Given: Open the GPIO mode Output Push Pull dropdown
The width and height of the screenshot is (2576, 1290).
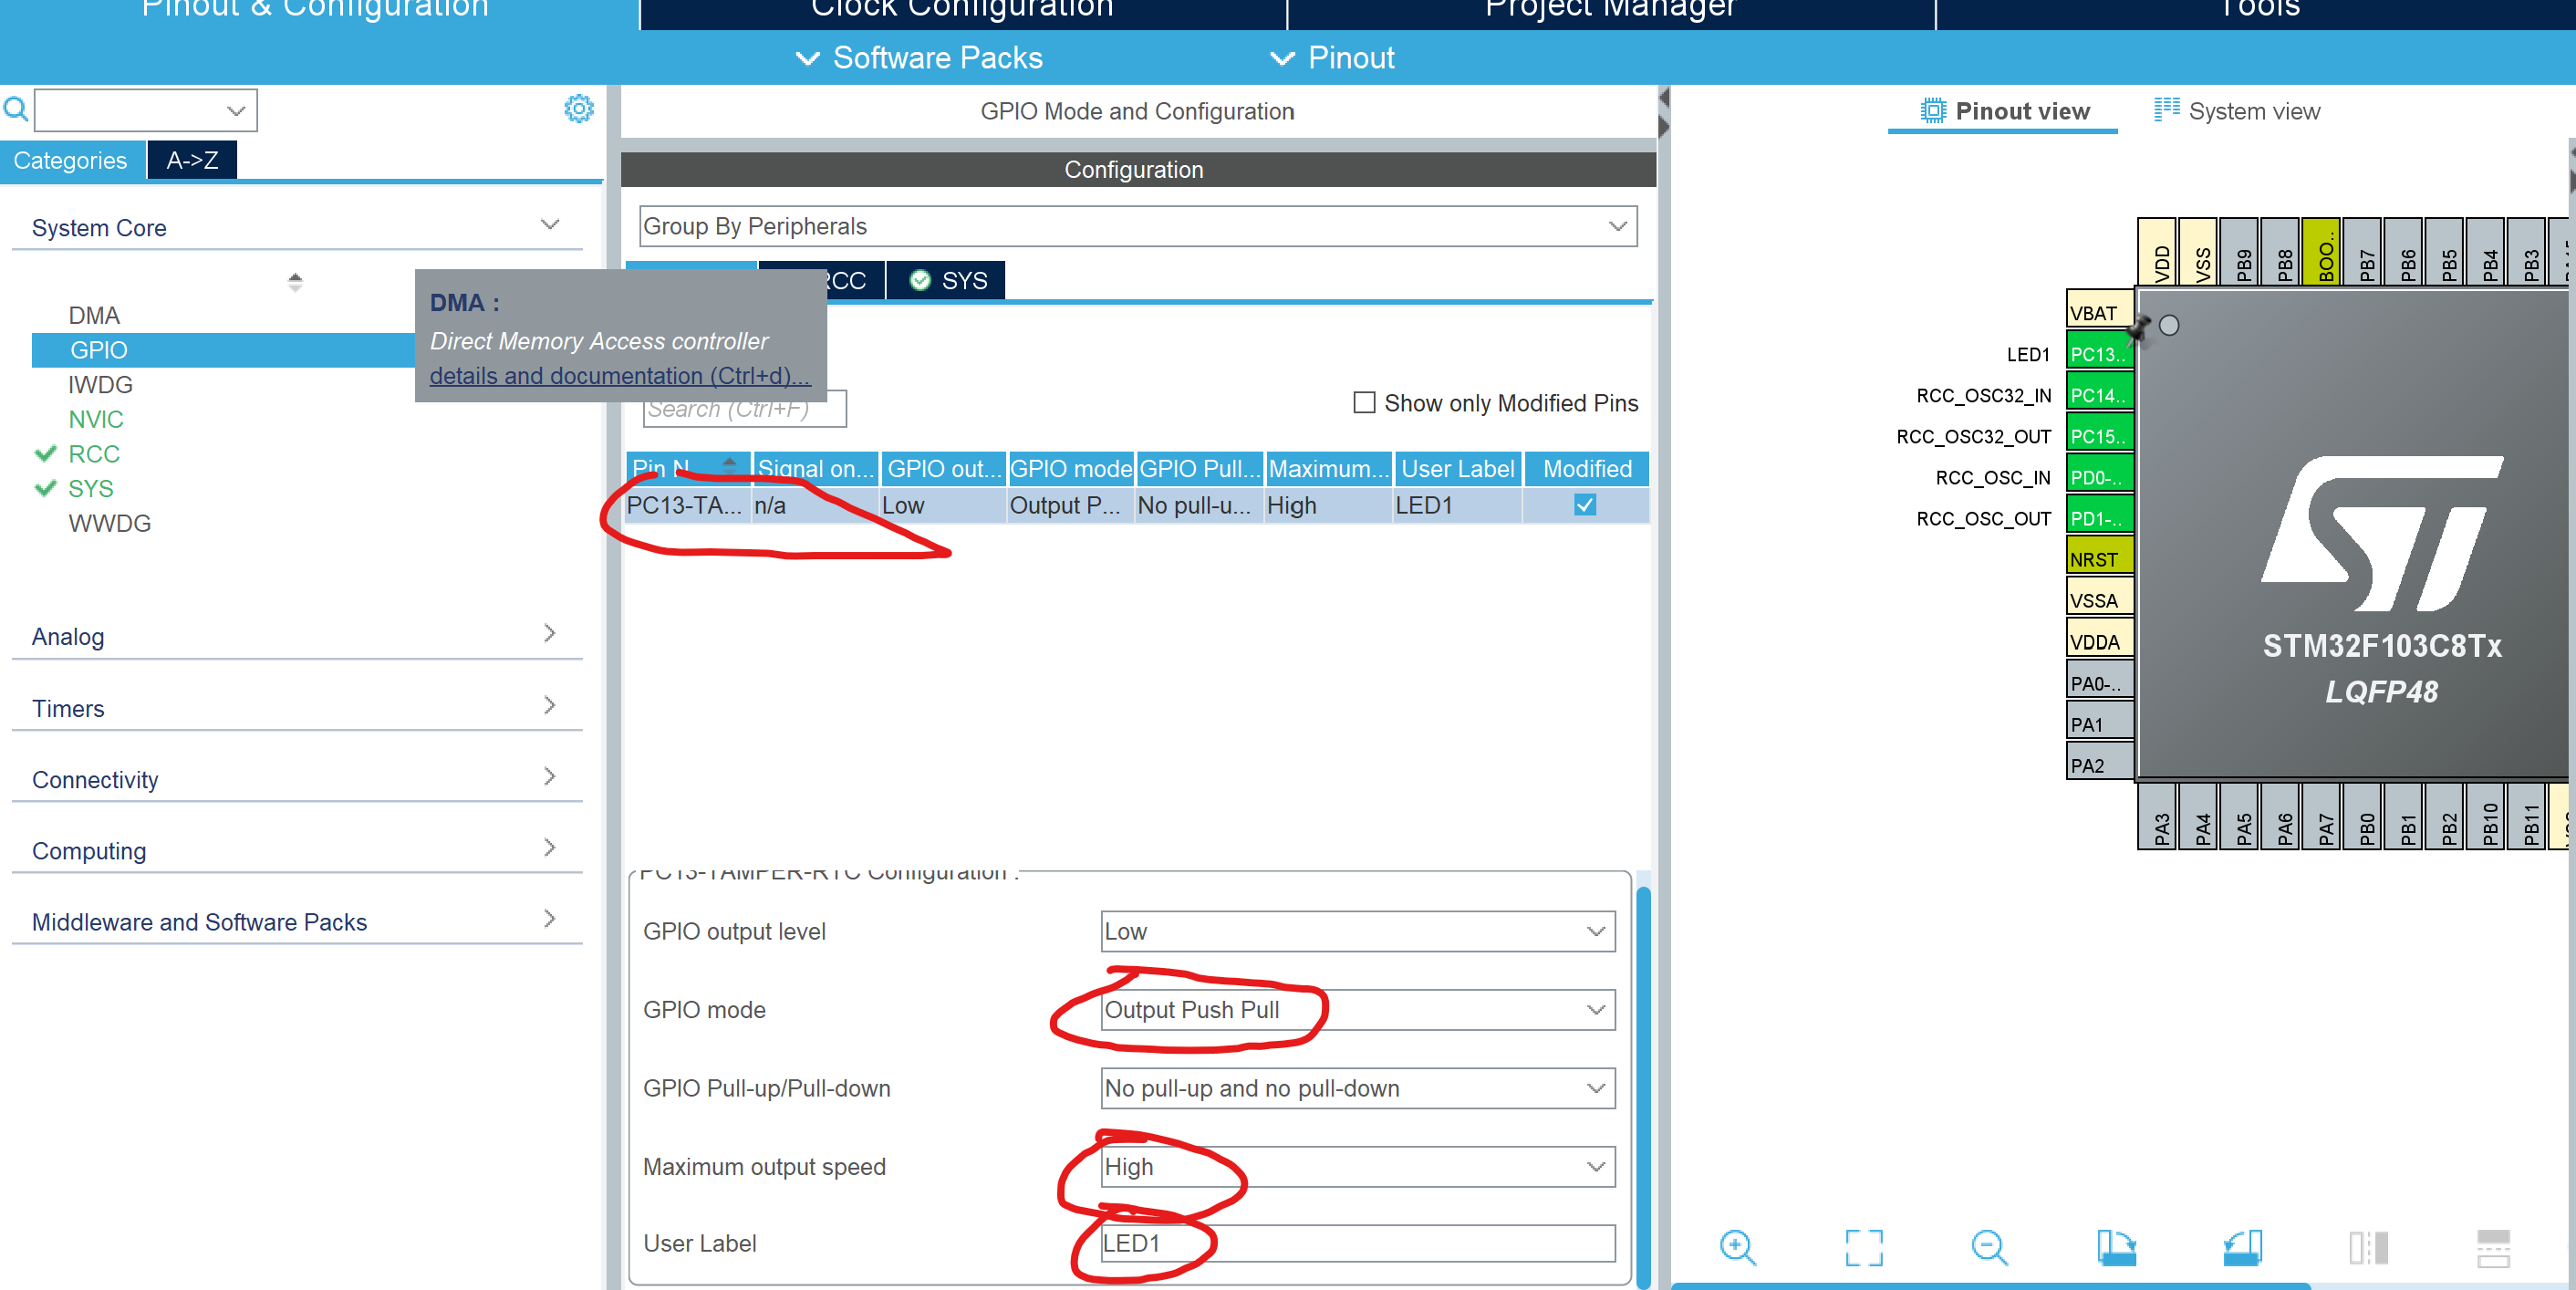Looking at the screenshot, I should [1357, 1010].
